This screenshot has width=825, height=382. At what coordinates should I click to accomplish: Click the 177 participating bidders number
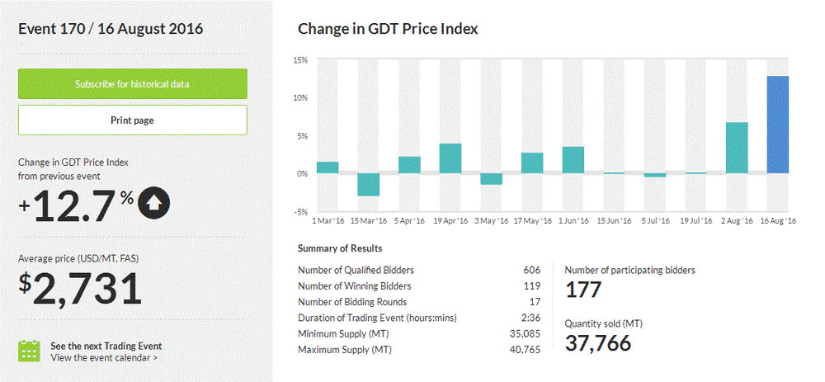[583, 290]
